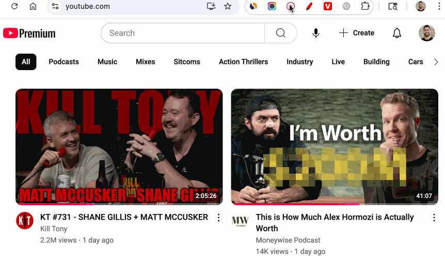Screen dimensions: 445x264
Task: Select the All filter chip
Action: click(26, 62)
